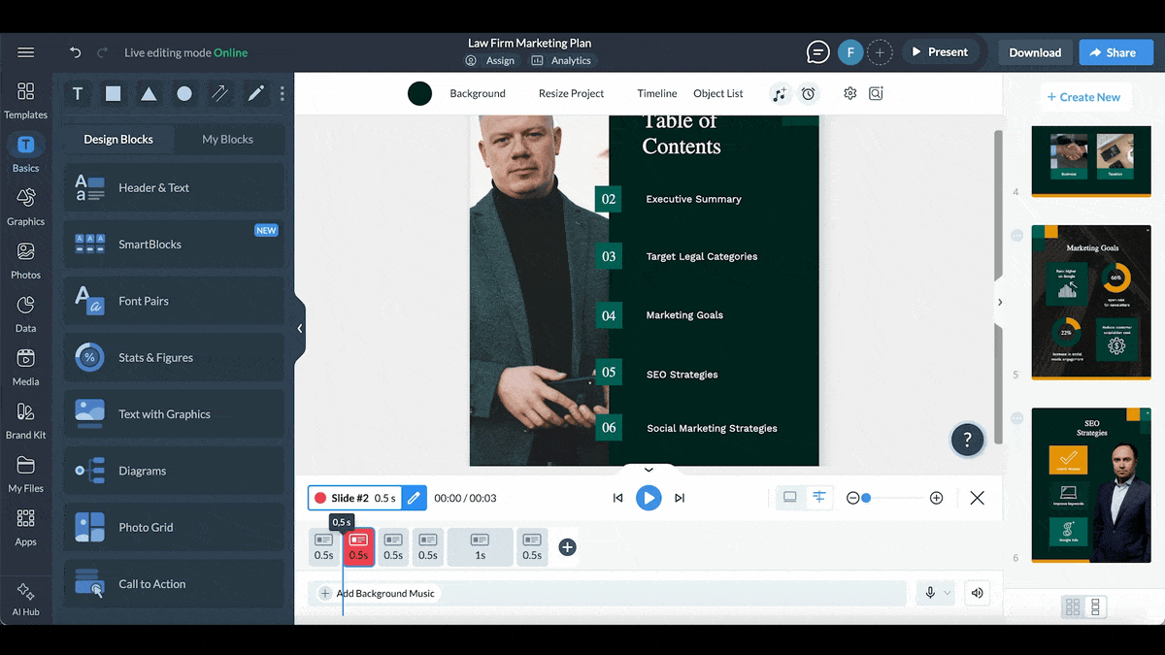This screenshot has height=655, width=1165.
Task: Open the Object List toolbar item
Action: click(718, 94)
